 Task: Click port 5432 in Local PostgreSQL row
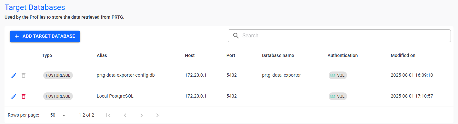point(232,96)
